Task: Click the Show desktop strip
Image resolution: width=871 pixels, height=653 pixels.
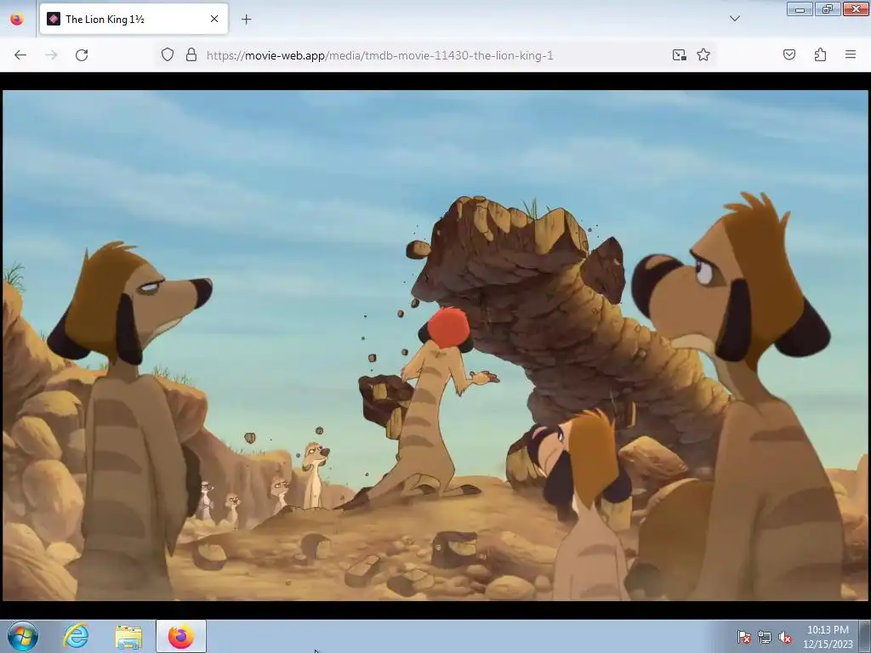Action: 865,636
